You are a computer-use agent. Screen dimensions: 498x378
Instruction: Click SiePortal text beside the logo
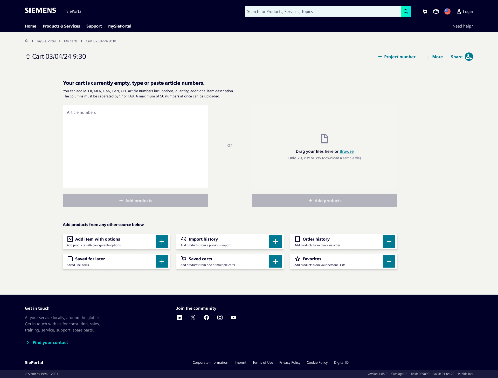click(74, 11)
